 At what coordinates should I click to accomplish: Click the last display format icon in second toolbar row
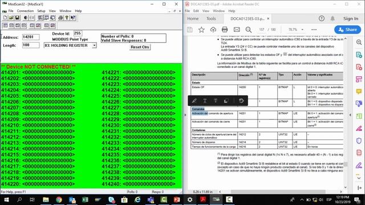point(52,26)
